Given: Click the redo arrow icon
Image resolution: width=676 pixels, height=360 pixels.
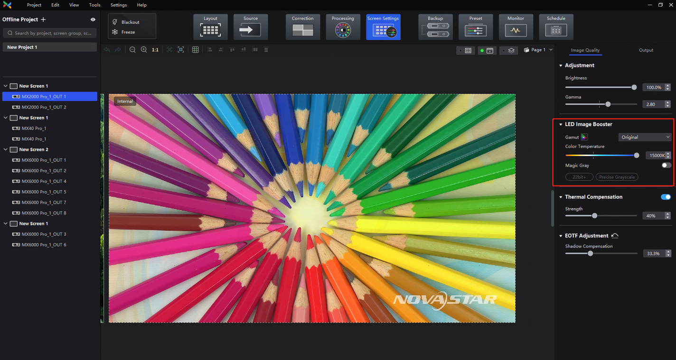Looking at the screenshot, I should pyautogui.click(x=118, y=50).
